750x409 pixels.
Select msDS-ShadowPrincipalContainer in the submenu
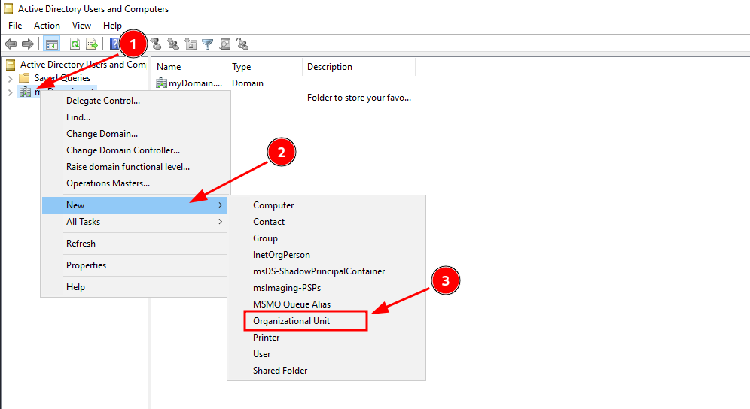click(x=326, y=271)
